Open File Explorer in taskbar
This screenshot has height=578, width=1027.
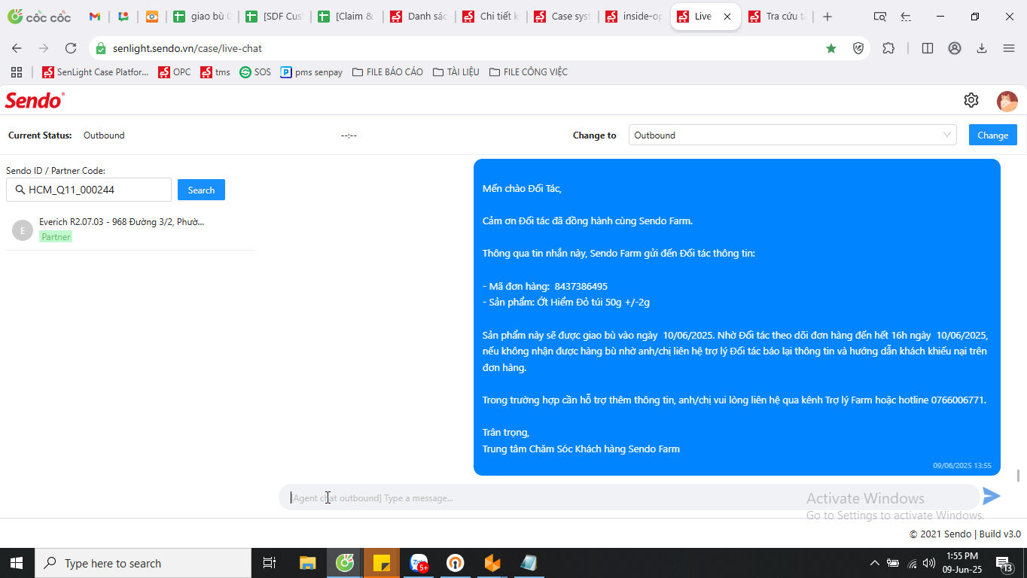point(308,563)
